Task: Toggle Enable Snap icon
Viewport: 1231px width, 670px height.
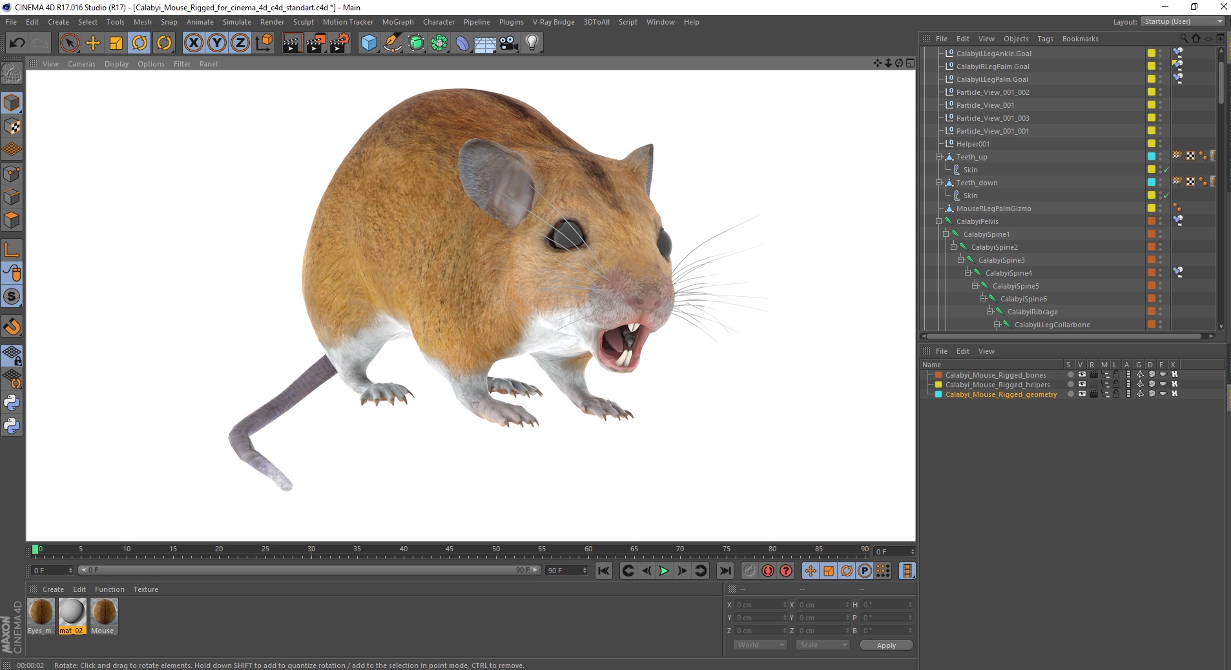Action: point(12,327)
